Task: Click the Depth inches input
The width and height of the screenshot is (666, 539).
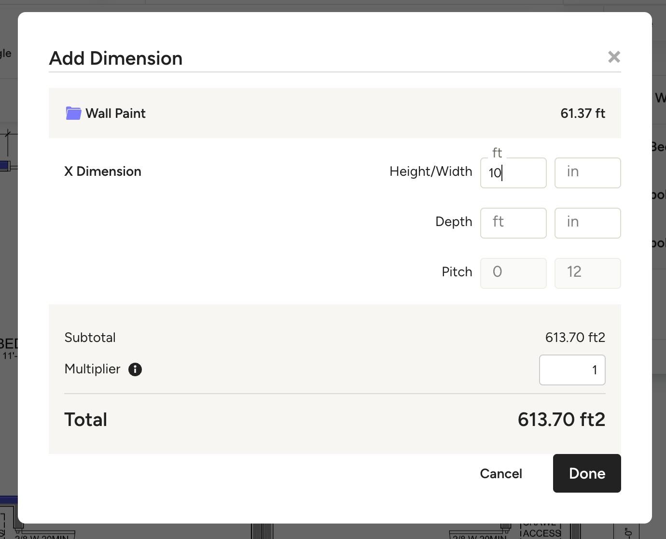Action: click(x=587, y=223)
